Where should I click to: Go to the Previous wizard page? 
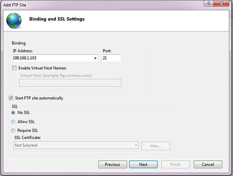pos(113,164)
